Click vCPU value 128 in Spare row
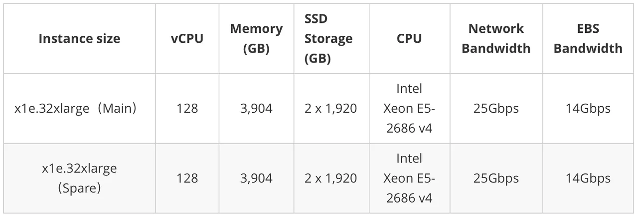Image resolution: width=638 pixels, height=216 pixels. click(187, 178)
